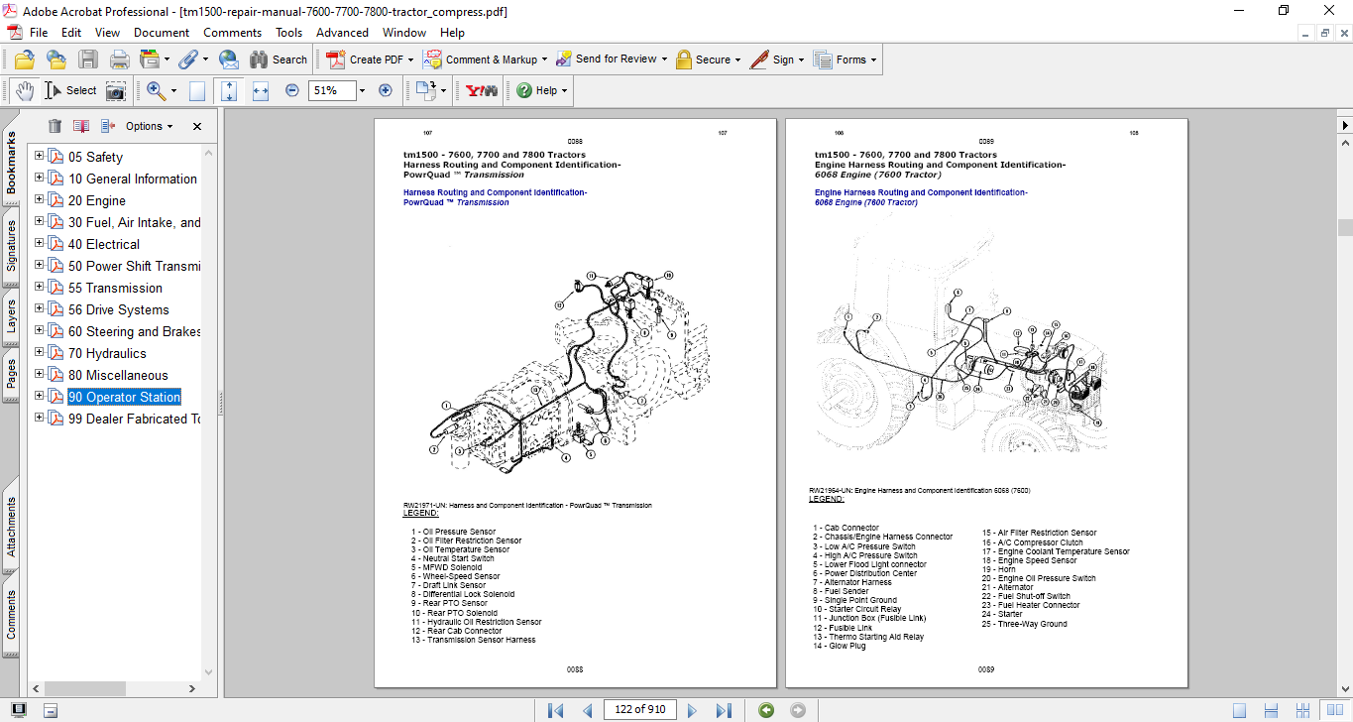Toggle Fit Page view mode

pyautogui.click(x=229, y=90)
